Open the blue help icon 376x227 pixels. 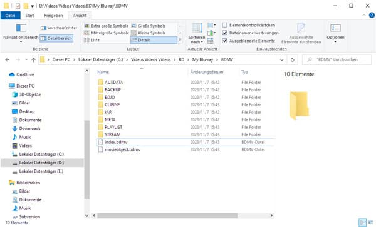click(x=372, y=15)
